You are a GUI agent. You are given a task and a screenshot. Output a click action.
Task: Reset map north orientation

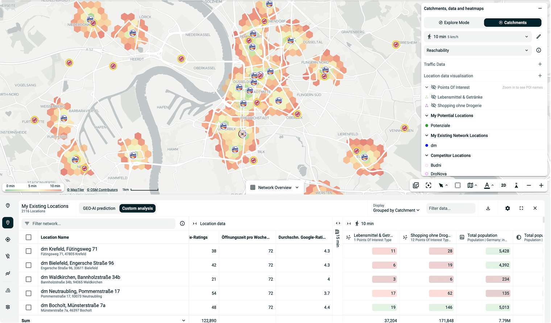pos(516,185)
